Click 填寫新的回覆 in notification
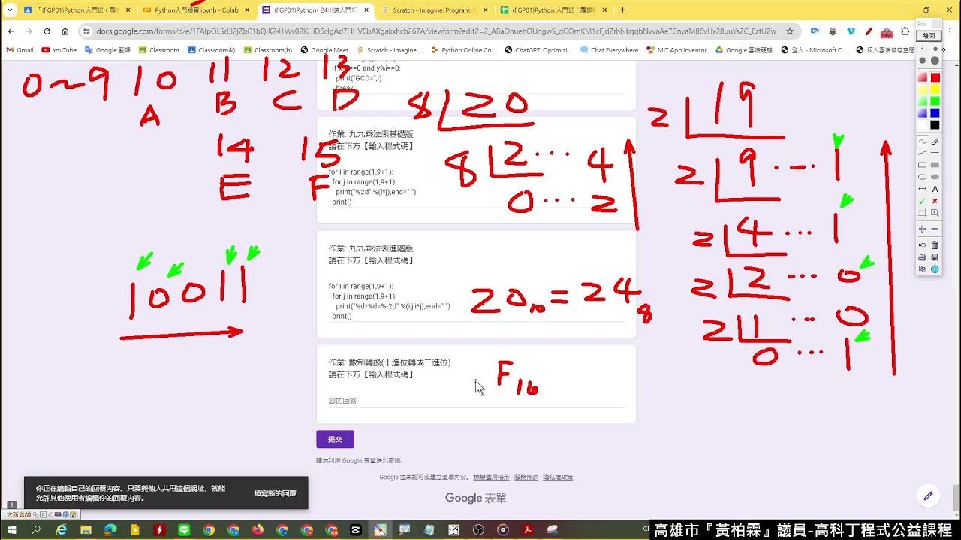The width and height of the screenshot is (961, 540). [275, 493]
